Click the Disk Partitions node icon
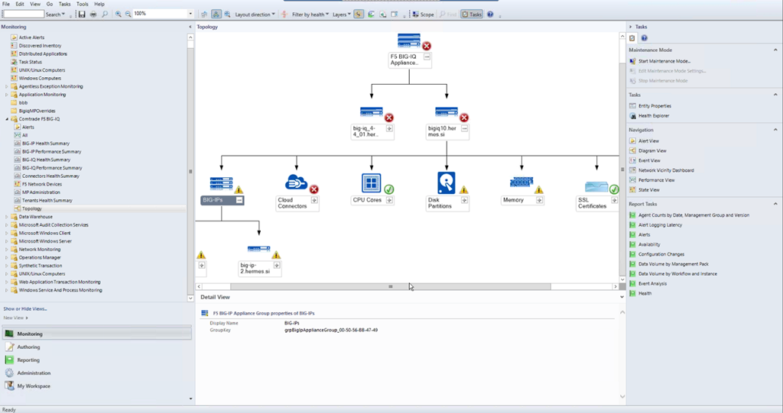 (446, 183)
